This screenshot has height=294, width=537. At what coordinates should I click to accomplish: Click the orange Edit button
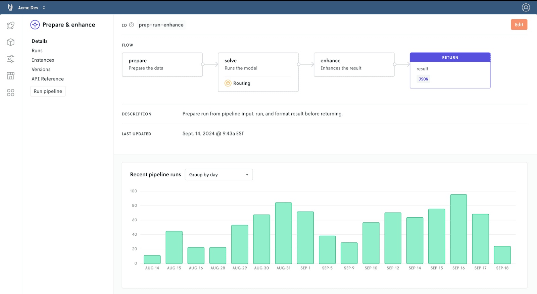(519, 24)
